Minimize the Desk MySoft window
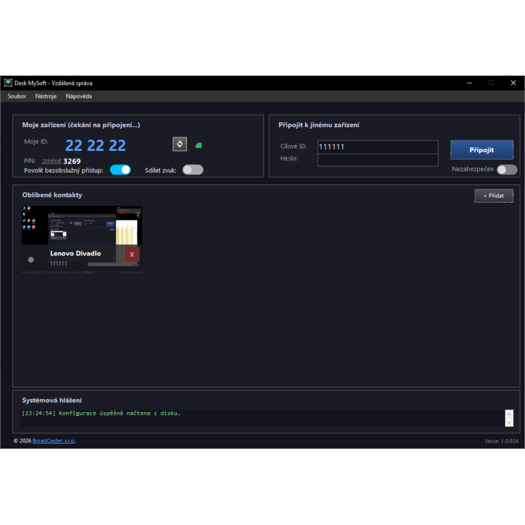 [x=469, y=83]
